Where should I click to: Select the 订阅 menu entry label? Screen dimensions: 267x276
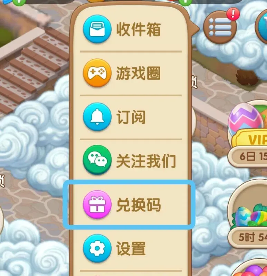tap(131, 117)
